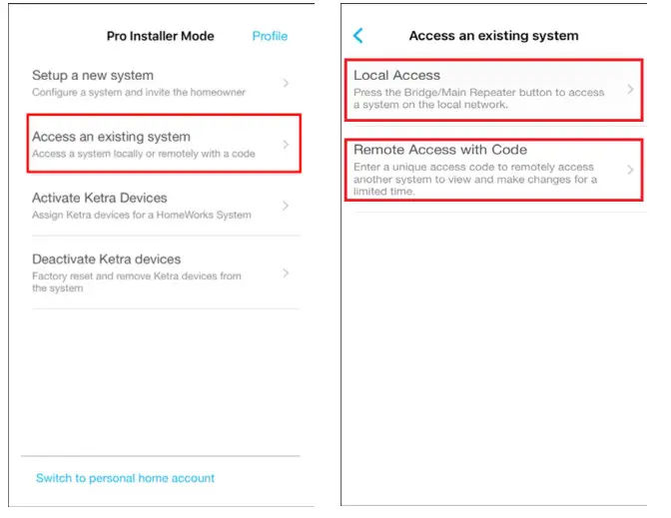Switch to personal home account
Image resolution: width=671 pixels, height=518 pixels.
coord(125,478)
